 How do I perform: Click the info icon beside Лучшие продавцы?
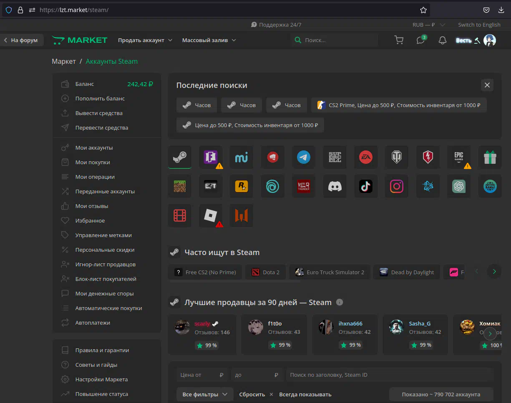(340, 302)
